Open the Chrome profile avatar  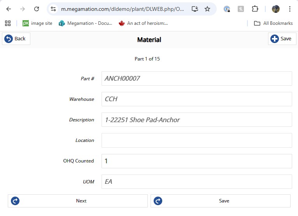pos(275,9)
